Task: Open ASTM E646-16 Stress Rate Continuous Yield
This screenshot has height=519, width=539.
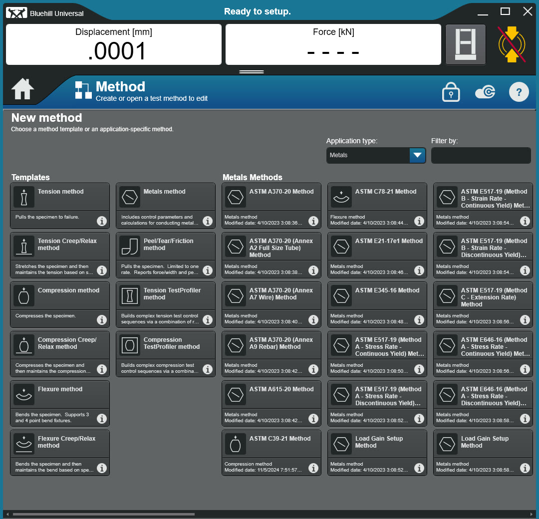Action: pyautogui.click(x=483, y=354)
